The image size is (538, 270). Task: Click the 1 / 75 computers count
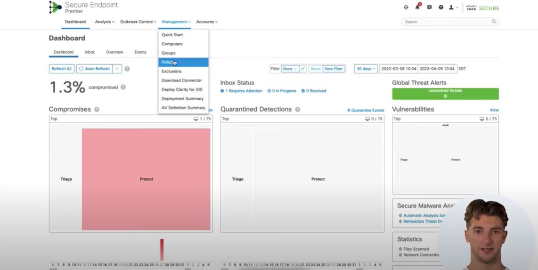[x=203, y=119]
